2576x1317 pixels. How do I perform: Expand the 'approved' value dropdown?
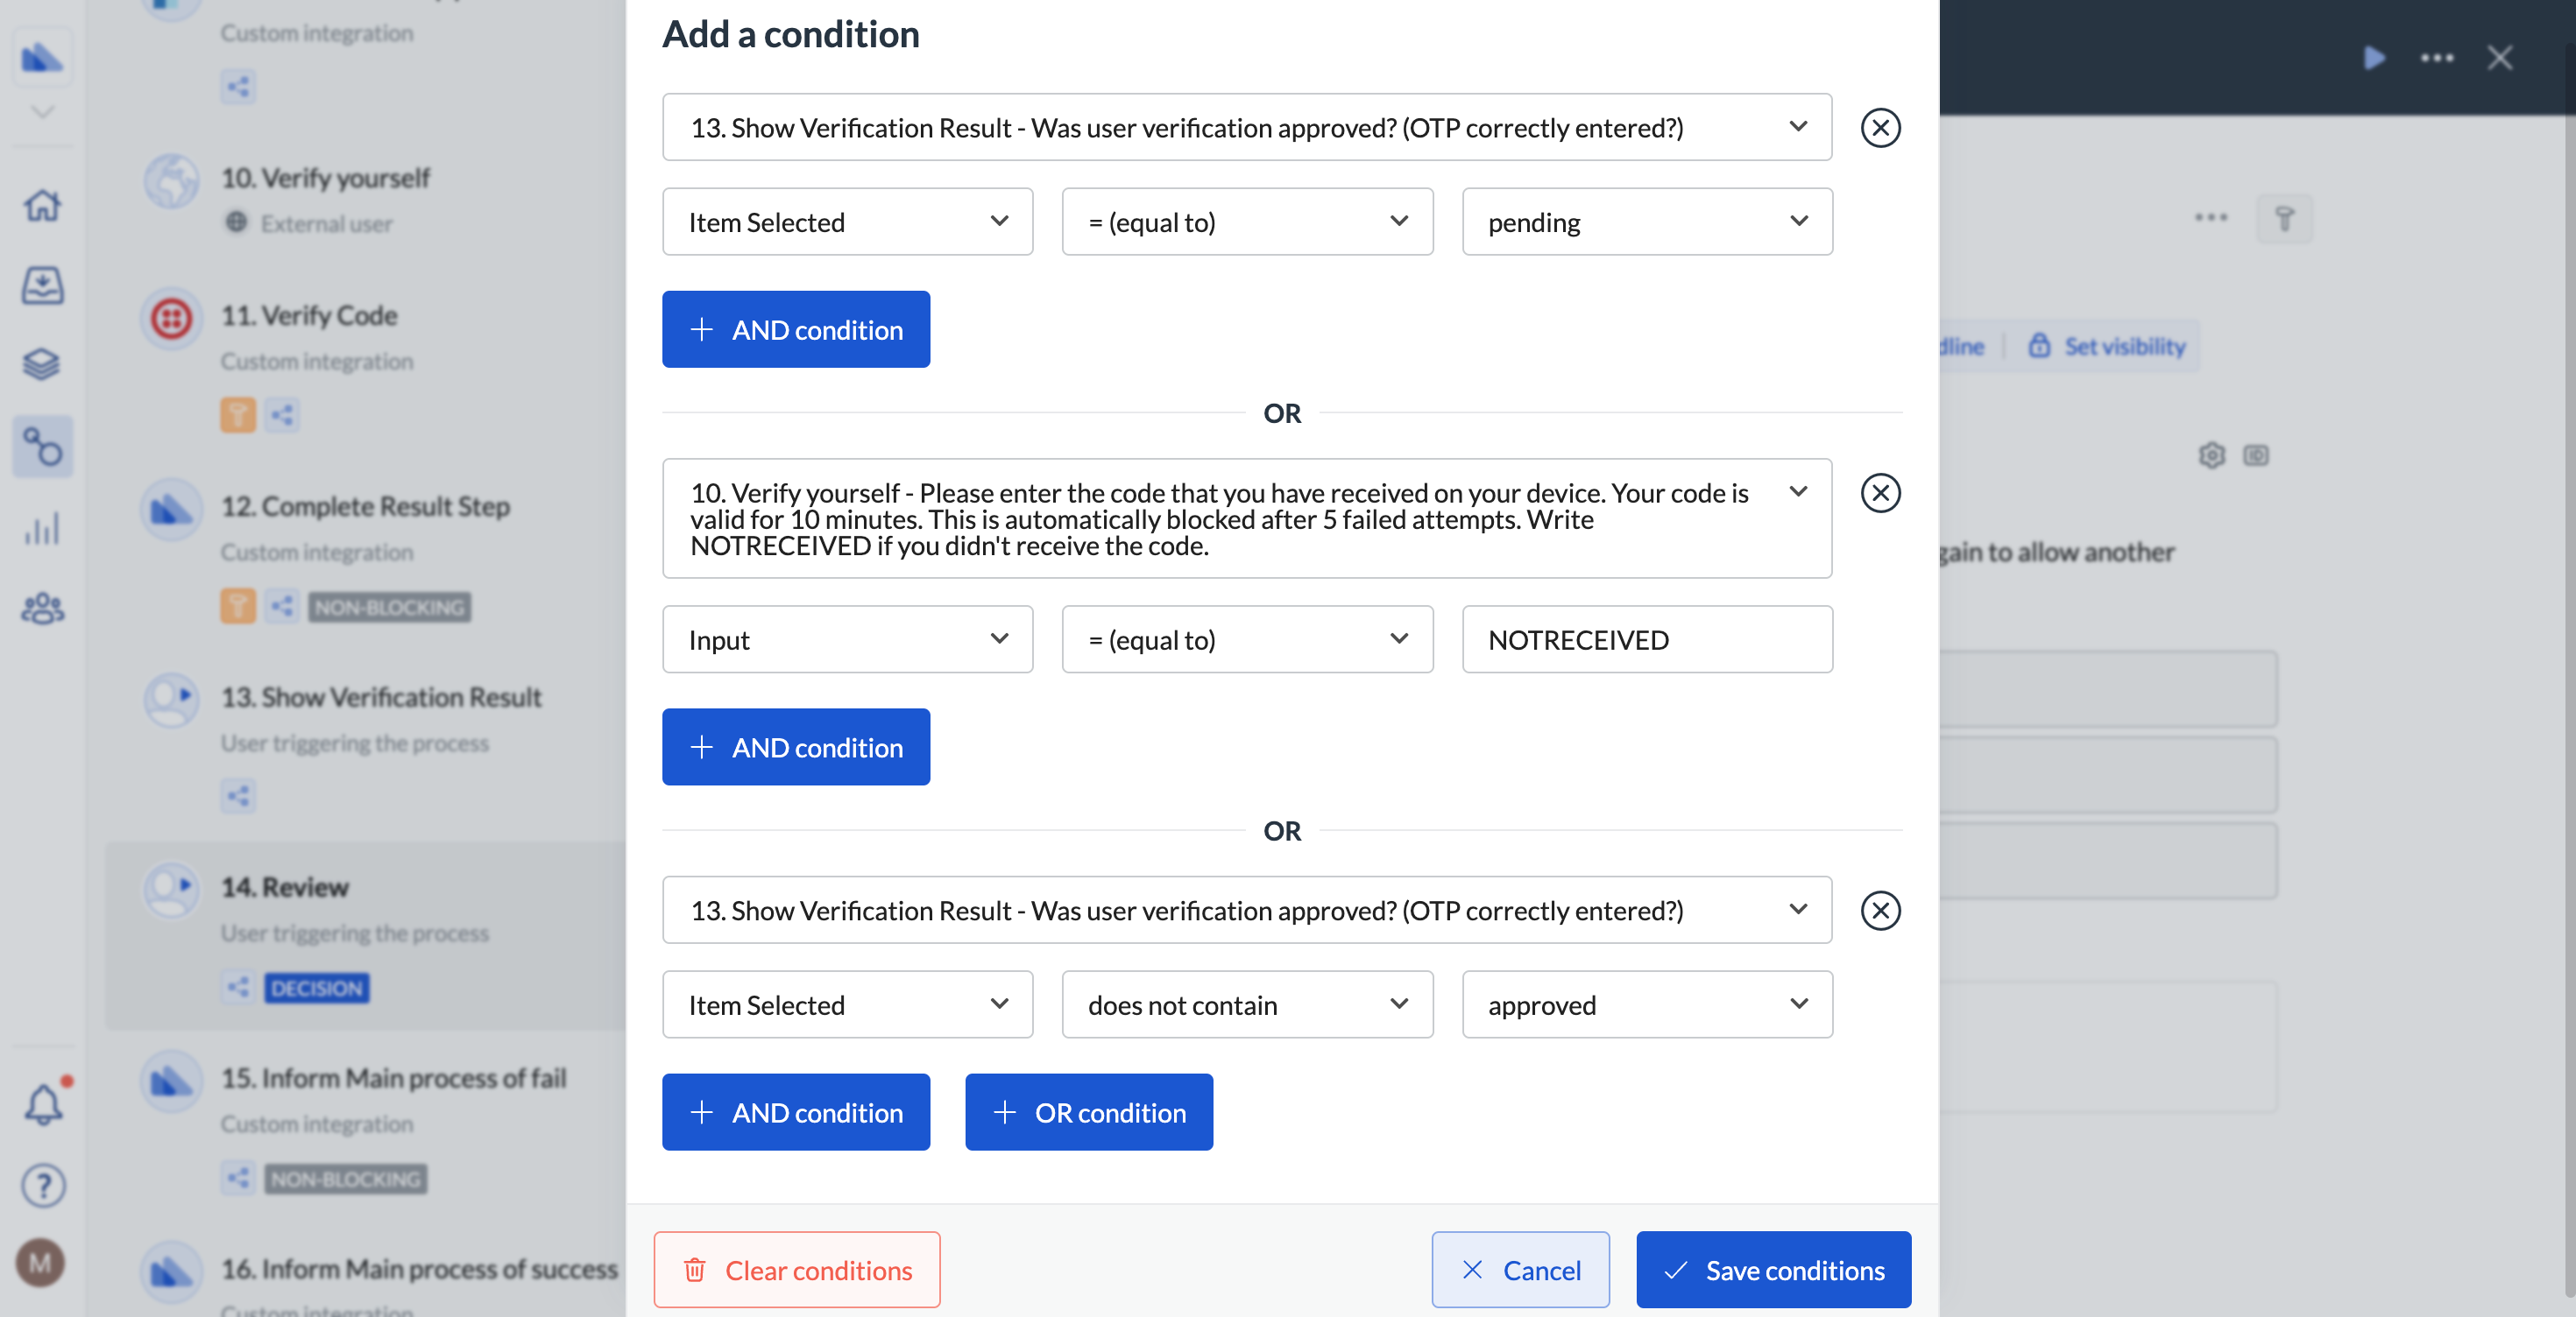(1646, 1004)
